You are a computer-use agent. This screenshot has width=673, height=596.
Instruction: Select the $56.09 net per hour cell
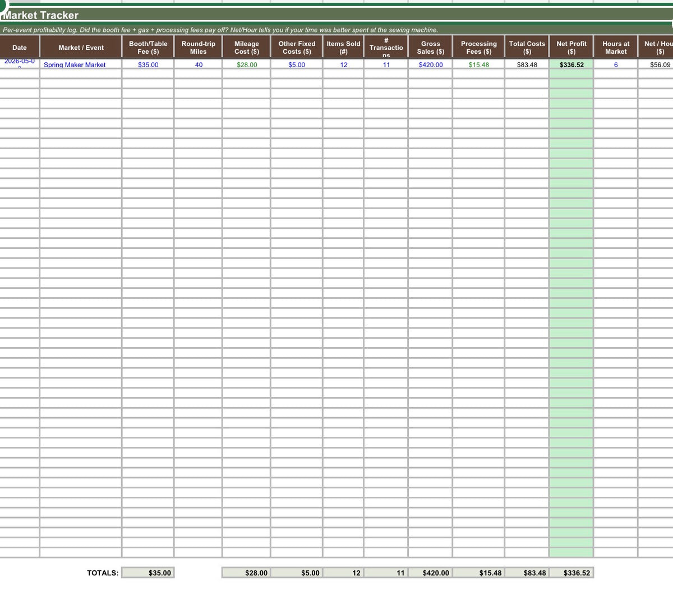pos(656,64)
